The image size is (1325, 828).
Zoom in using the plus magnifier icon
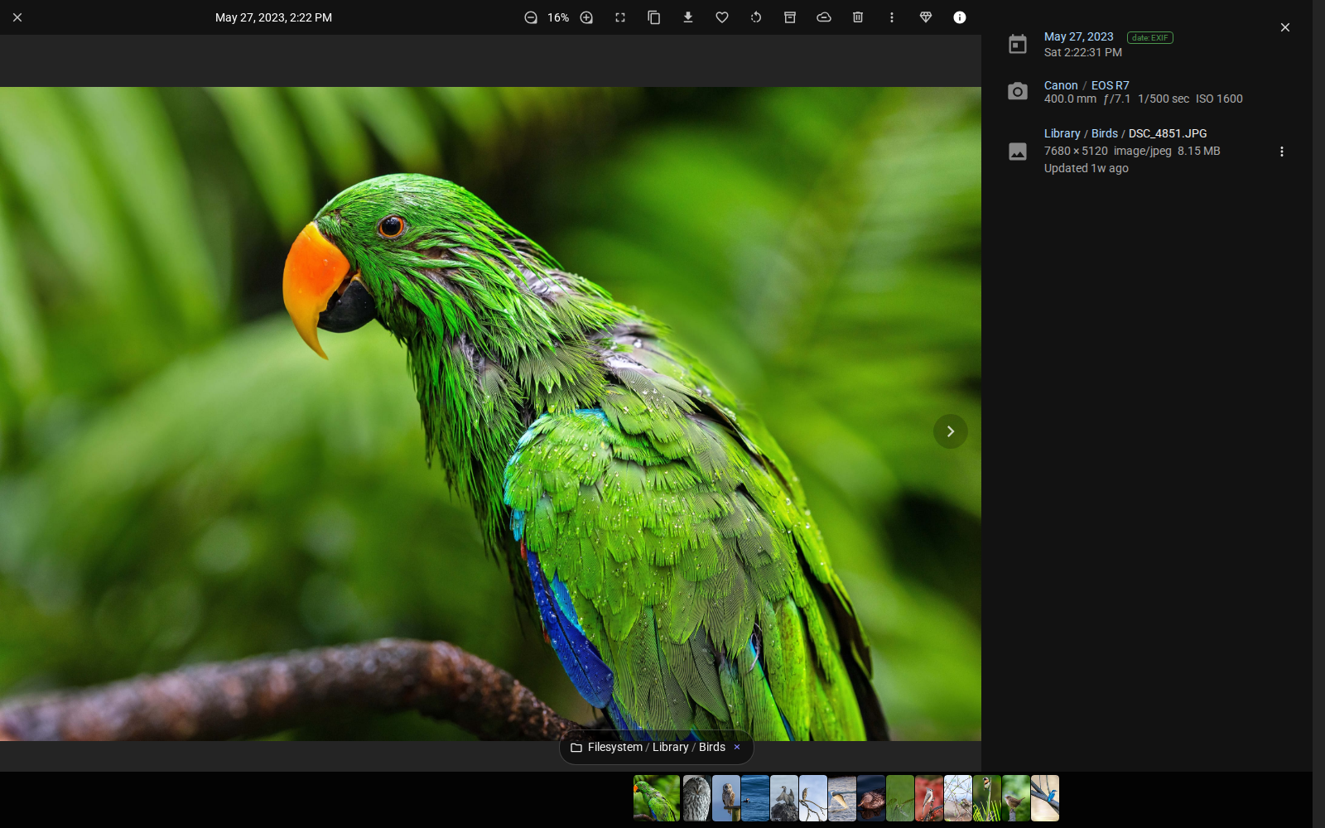click(586, 17)
